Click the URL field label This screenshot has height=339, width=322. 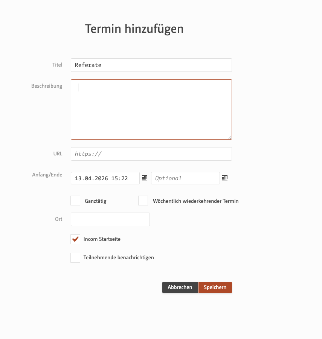point(58,154)
